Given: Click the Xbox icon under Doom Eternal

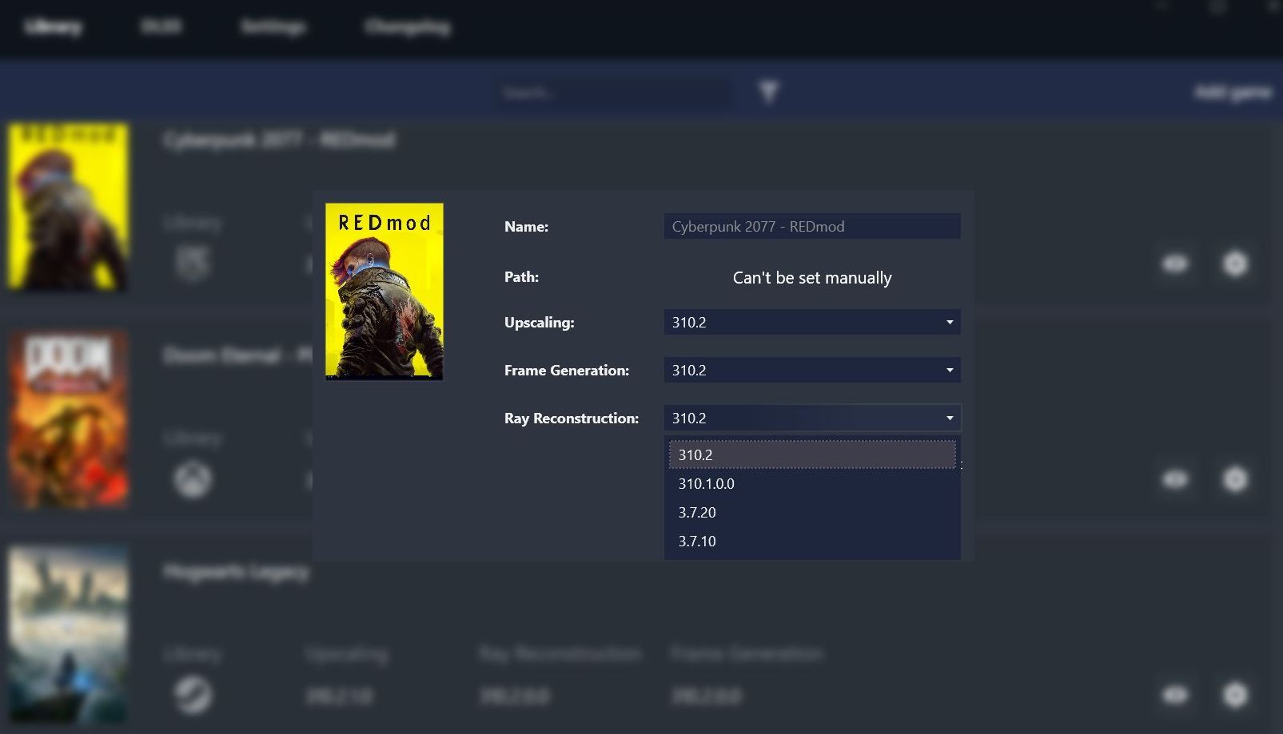Looking at the screenshot, I should [x=193, y=479].
